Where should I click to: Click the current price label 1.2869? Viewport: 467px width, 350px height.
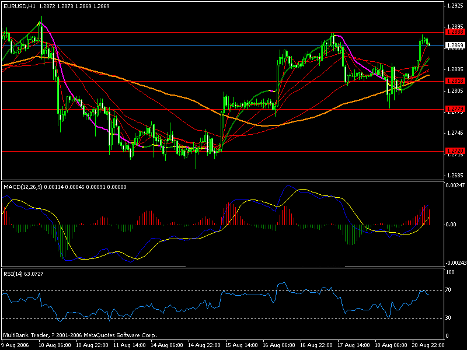(455, 45)
